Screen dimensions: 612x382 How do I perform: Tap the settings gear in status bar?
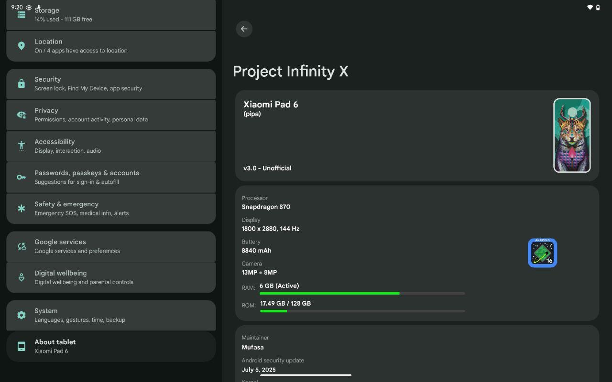point(29,8)
